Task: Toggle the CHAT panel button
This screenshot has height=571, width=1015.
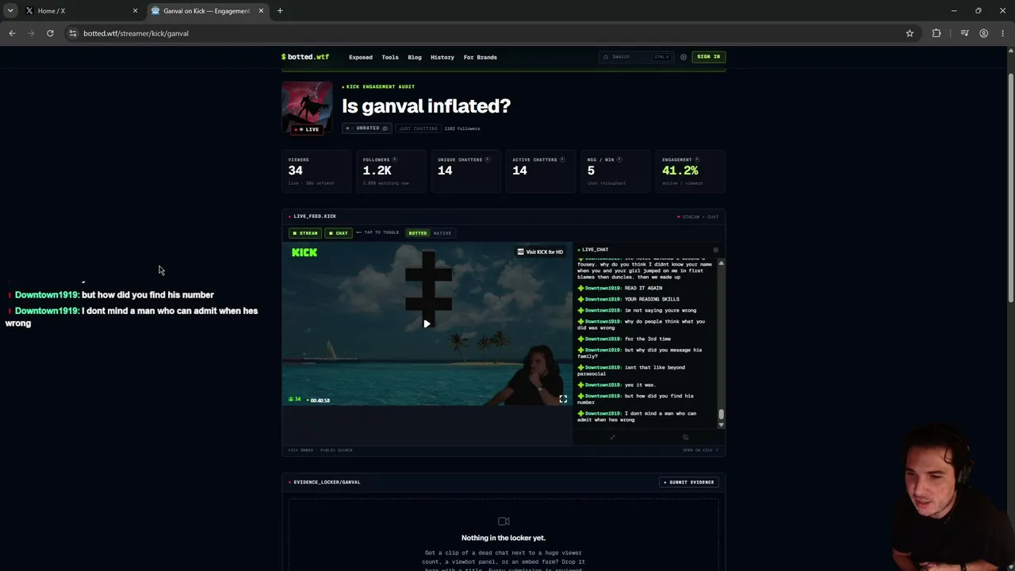Action: (x=338, y=233)
